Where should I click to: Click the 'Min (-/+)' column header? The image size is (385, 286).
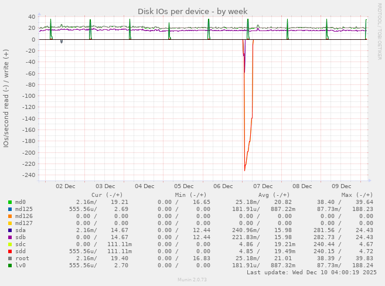190,195
